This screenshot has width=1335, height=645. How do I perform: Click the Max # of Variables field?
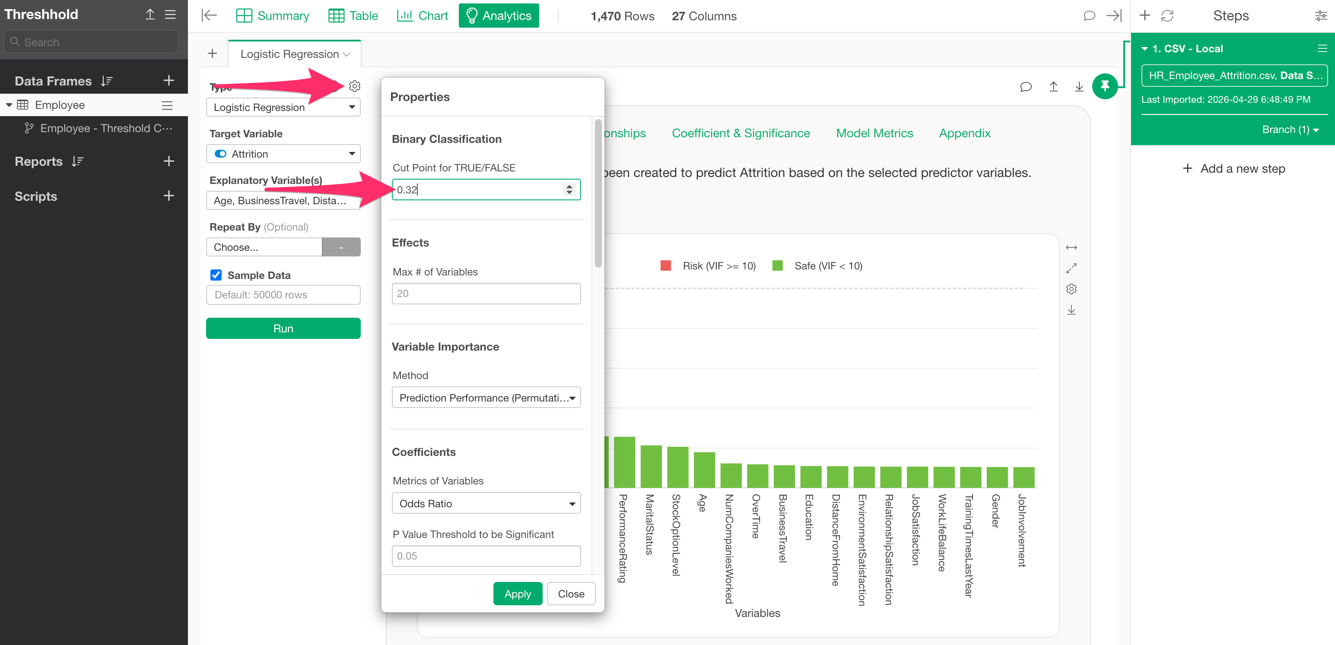pos(486,293)
